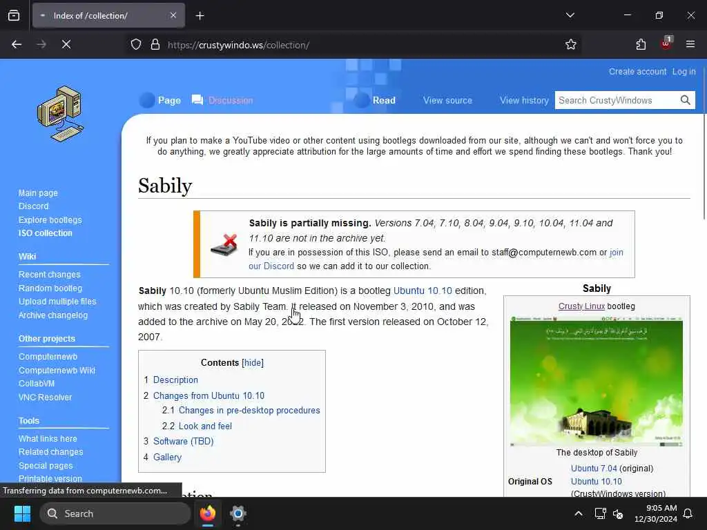Viewport: 707px width, 530px height.
Task: Open Computernewb Wiki link
Action: coord(57,370)
